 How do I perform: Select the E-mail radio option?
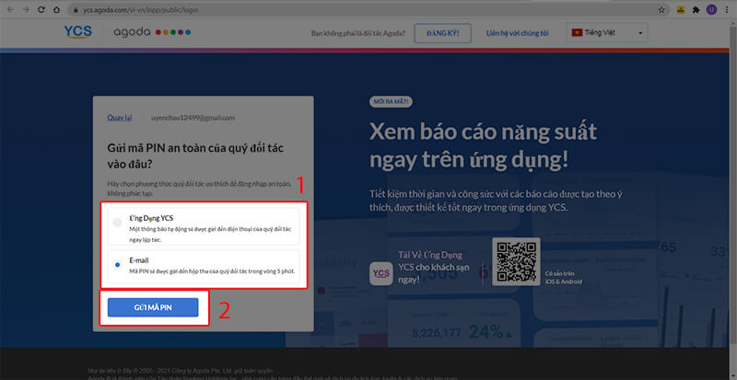click(x=116, y=265)
